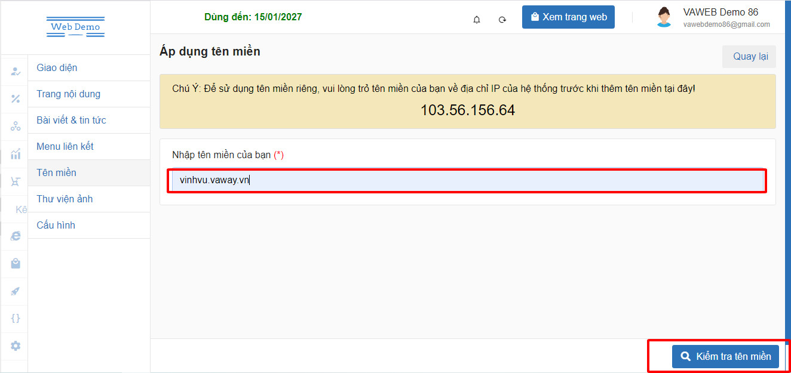Click the notification bell icon
This screenshot has width=791, height=373.
click(476, 19)
